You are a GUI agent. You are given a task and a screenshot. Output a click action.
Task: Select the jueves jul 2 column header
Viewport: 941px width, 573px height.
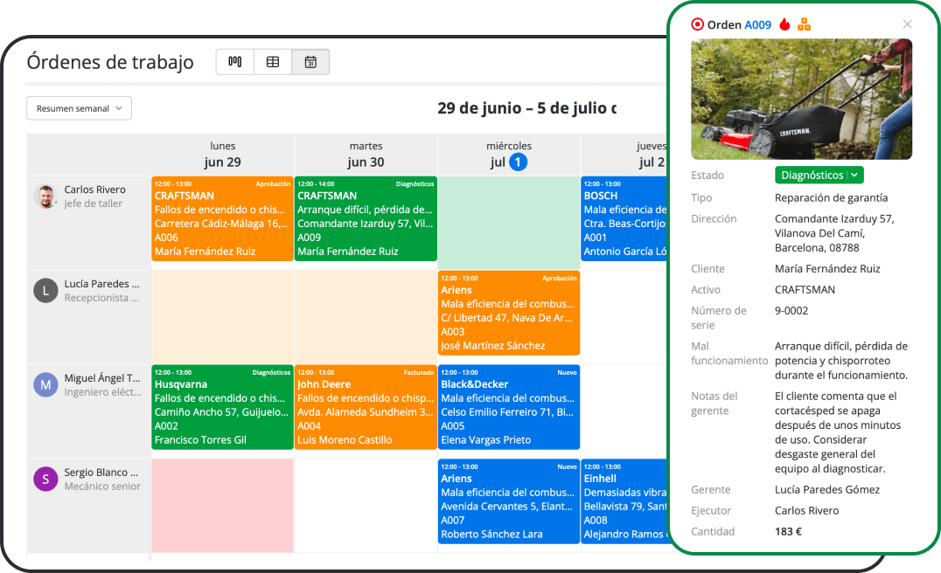pos(624,155)
